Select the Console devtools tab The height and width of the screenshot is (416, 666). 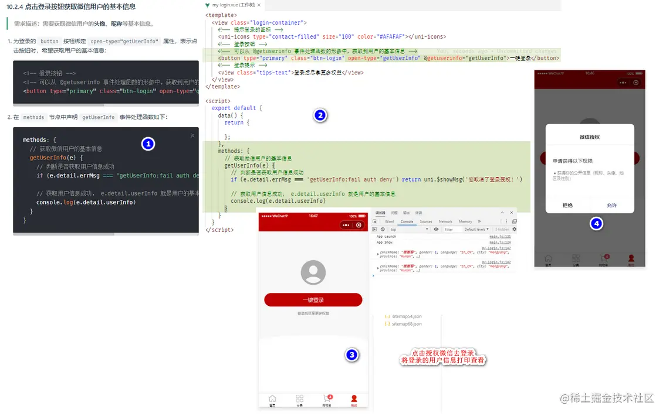tap(407, 221)
